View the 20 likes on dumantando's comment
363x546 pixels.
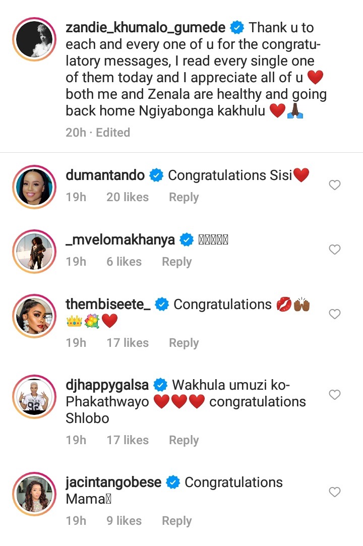[x=128, y=197]
